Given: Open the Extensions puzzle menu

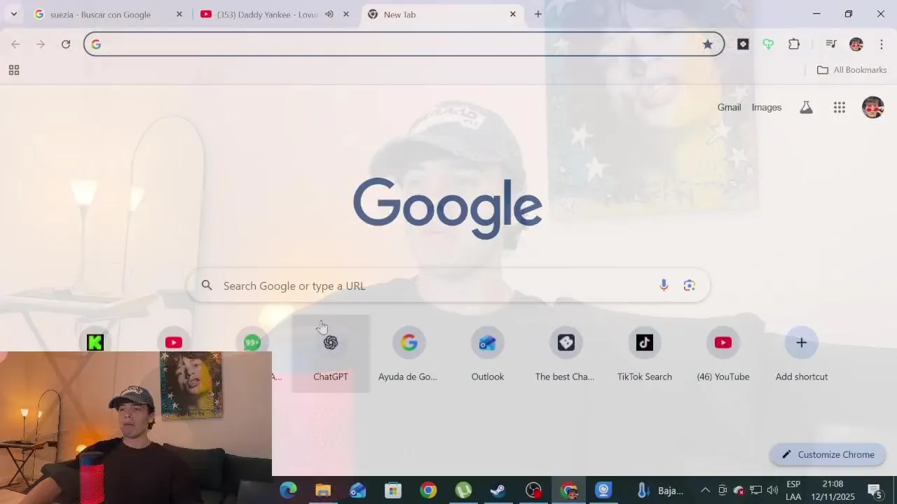Looking at the screenshot, I should point(794,44).
